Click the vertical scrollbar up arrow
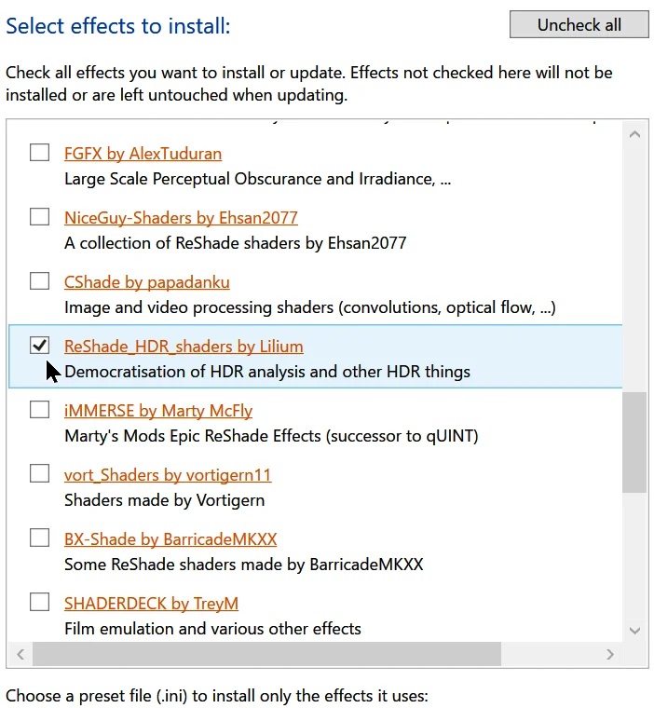This screenshot has width=654, height=708. (x=634, y=134)
